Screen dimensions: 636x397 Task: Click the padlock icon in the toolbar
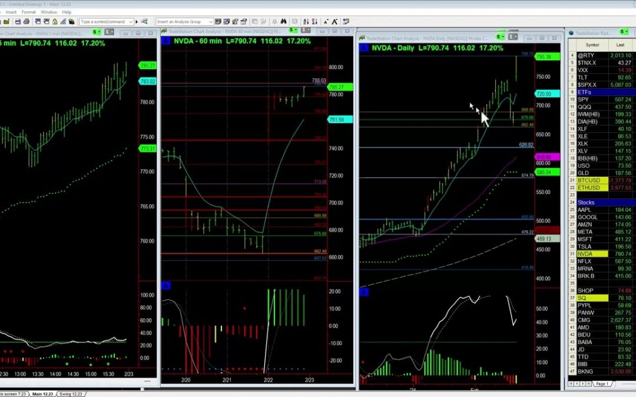point(55,22)
